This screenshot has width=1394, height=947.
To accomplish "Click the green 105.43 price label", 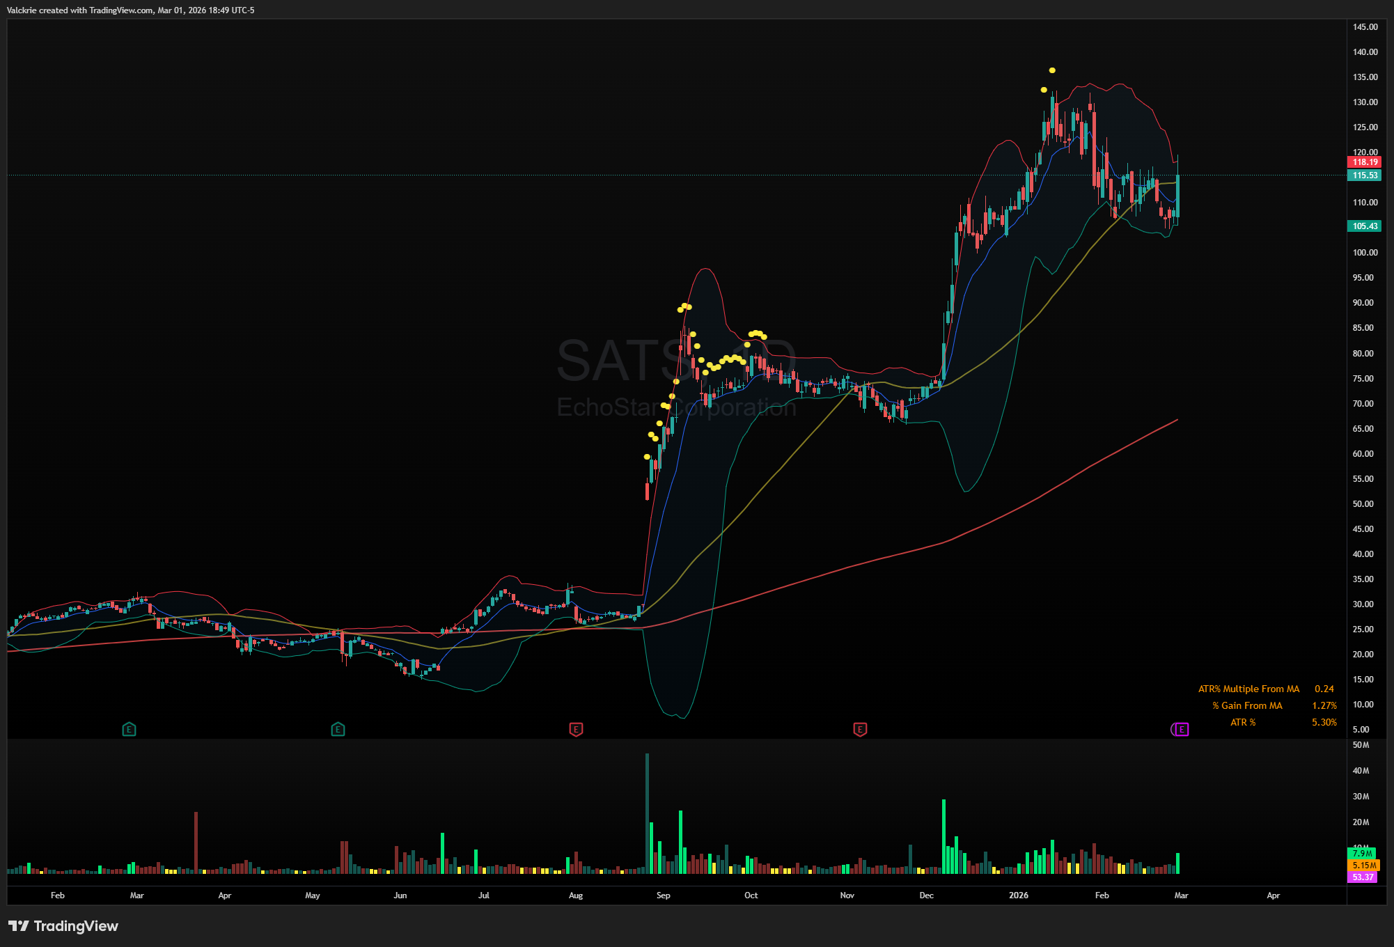I will pos(1365,226).
